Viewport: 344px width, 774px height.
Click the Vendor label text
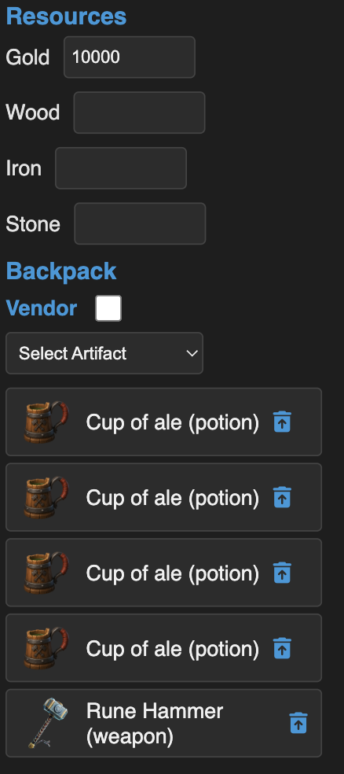click(x=42, y=308)
